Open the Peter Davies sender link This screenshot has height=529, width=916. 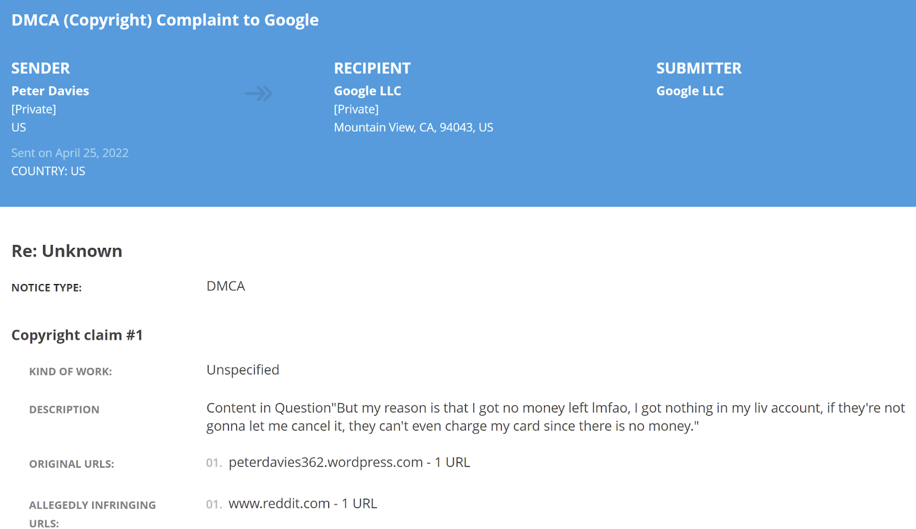[x=50, y=91]
